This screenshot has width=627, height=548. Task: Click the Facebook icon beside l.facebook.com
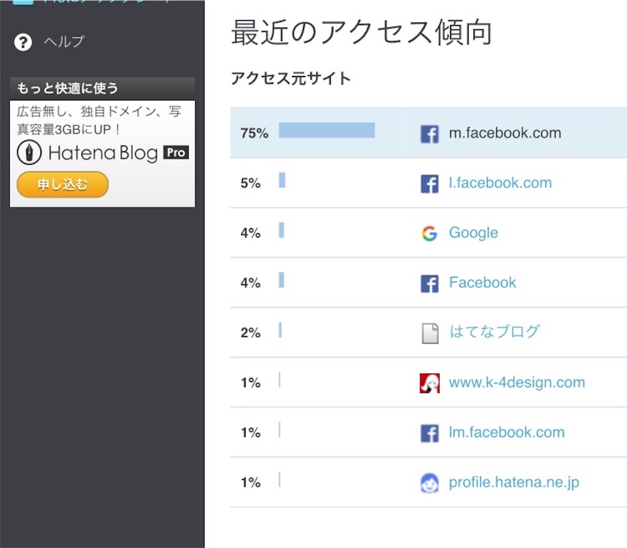click(x=429, y=184)
